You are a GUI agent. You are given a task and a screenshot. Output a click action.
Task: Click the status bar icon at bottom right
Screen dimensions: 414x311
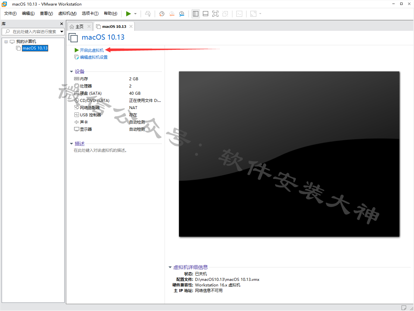pyautogui.click(x=404, y=308)
